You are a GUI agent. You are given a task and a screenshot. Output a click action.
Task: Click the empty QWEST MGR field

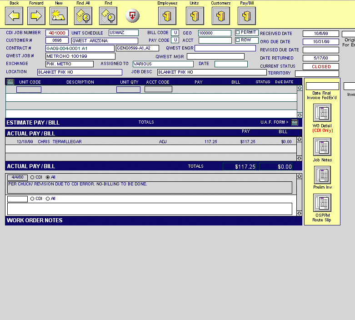pos(215,56)
